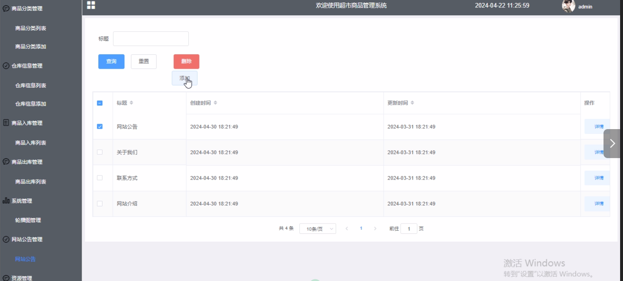Click the 资源管理 bubble icon
The width and height of the screenshot is (623, 281).
pos(6,278)
